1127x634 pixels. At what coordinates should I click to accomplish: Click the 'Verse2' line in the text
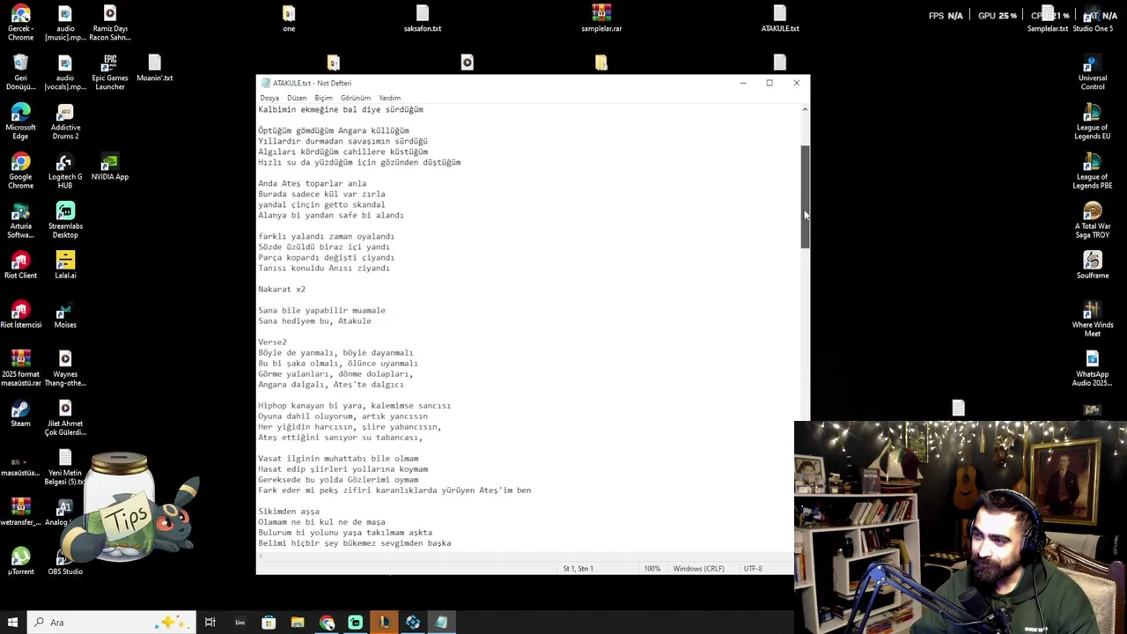click(272, 343)
